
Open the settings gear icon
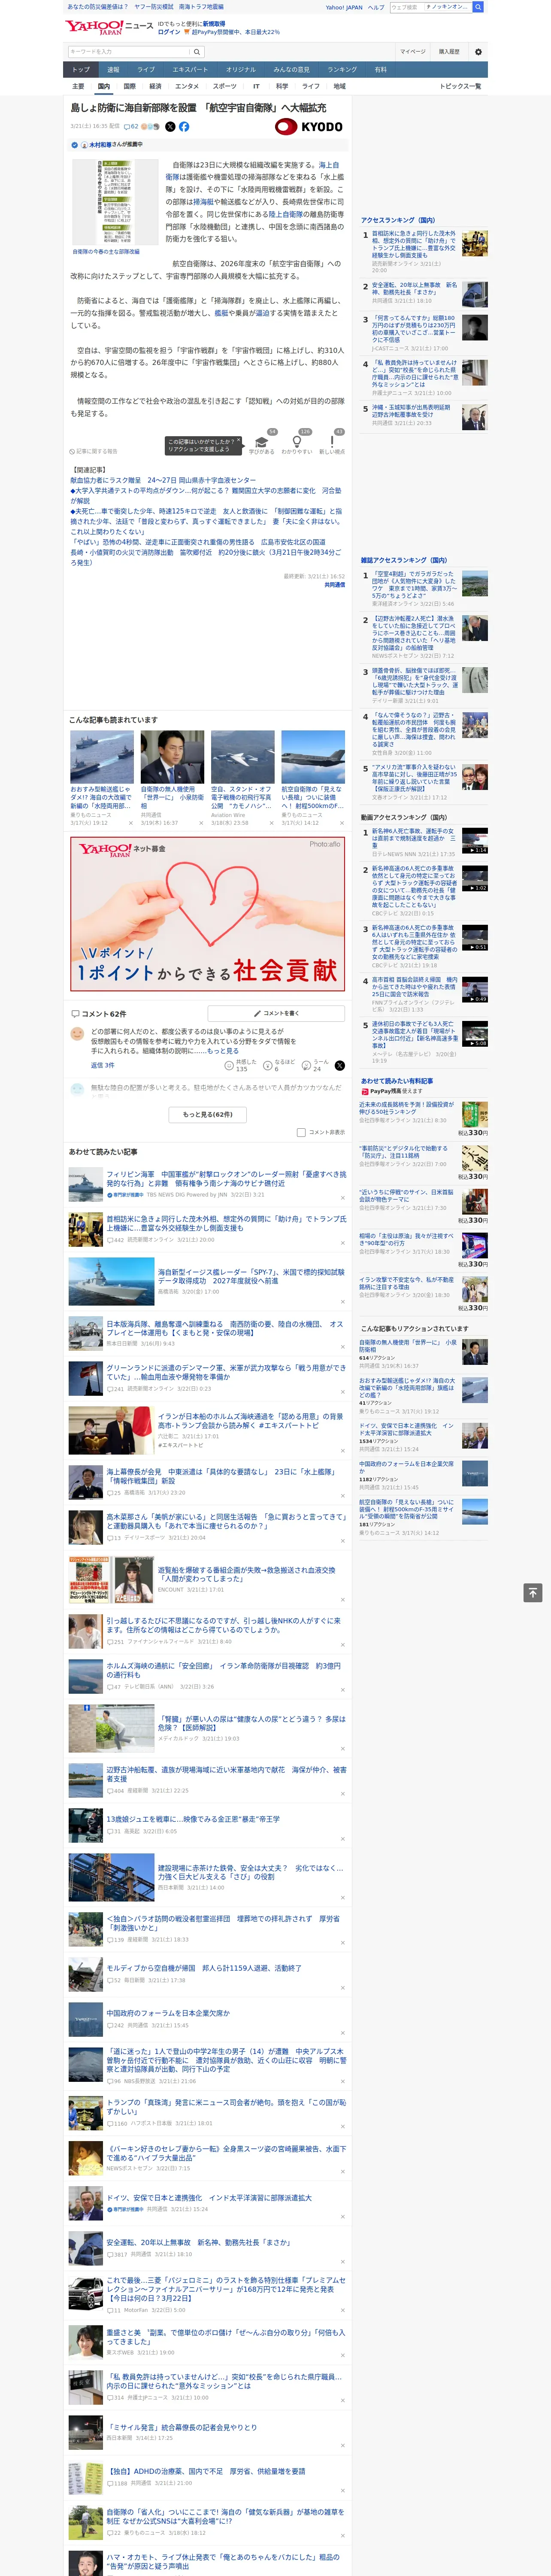478,52
